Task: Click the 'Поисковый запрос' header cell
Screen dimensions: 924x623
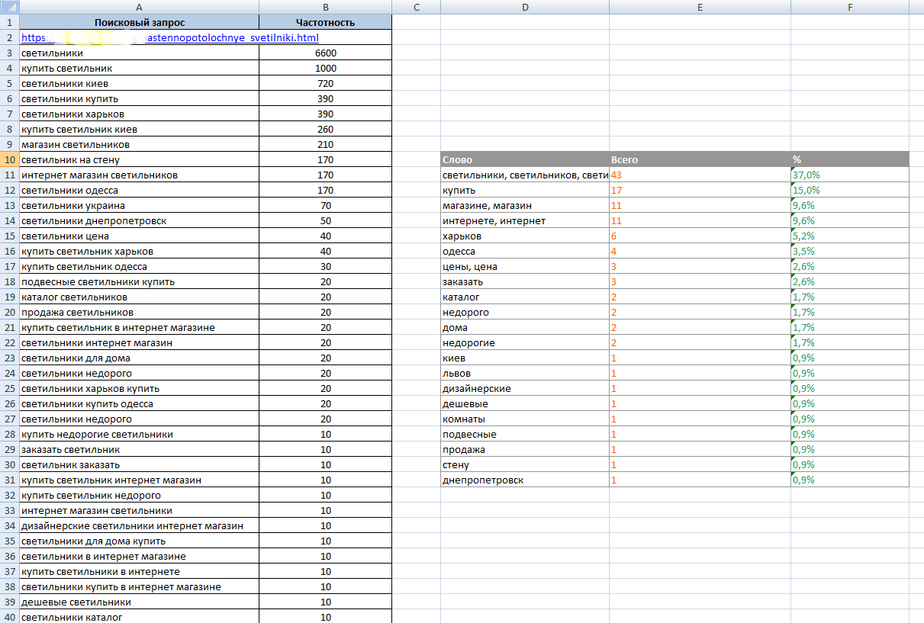Action: coord(139,23)
